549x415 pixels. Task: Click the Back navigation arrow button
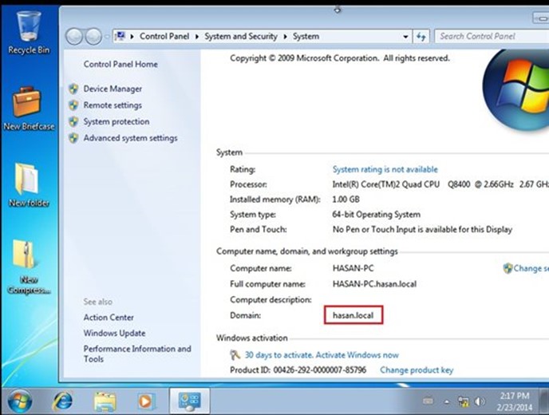pyautogui.click(x=74, y=37)
